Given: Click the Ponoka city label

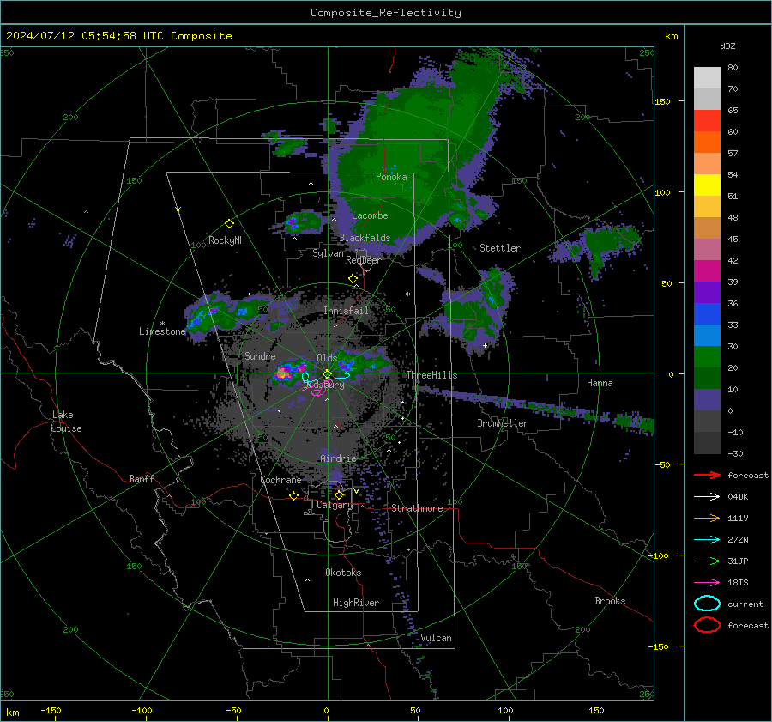Looking at the screenshot, I should pos(391,177).
